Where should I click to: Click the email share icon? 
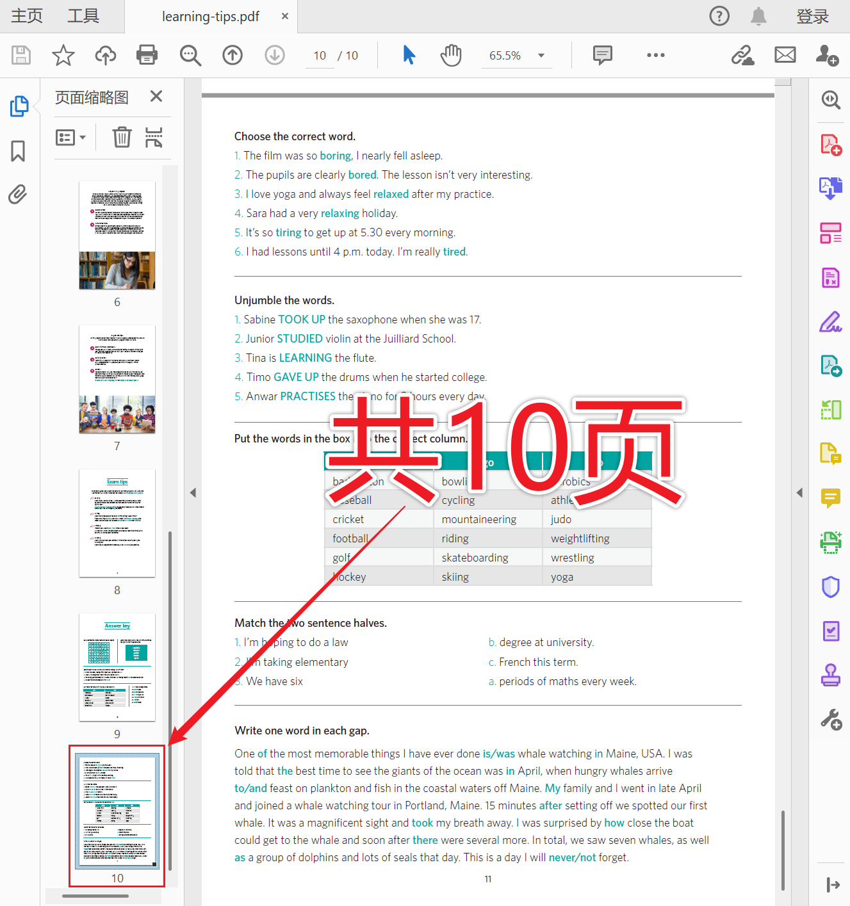[x=785, y=55]
